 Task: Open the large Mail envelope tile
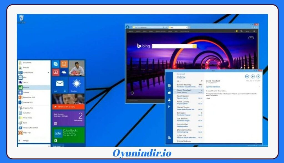click(x=60, y=85)
